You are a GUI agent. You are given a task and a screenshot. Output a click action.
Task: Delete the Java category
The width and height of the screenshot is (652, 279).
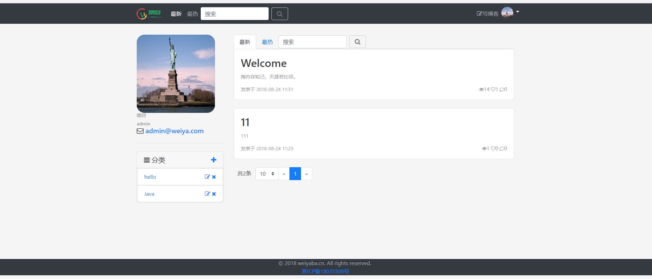click(x=214, y=194)
